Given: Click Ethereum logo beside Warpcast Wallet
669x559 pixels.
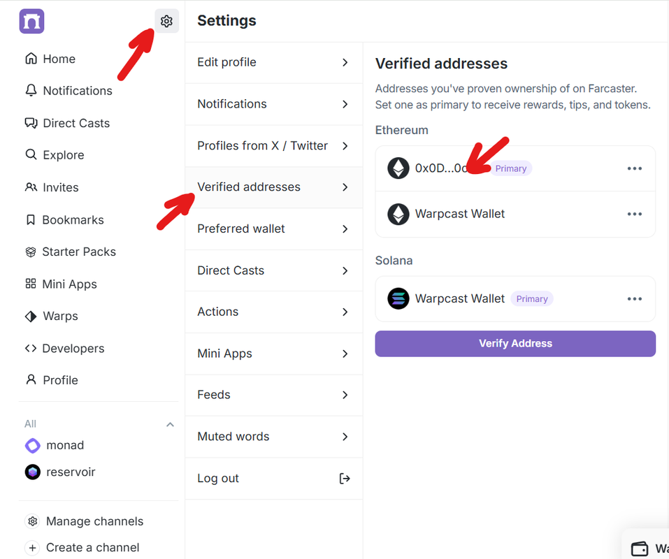Looking at the screenshot, I should click(x=398, y=214).
